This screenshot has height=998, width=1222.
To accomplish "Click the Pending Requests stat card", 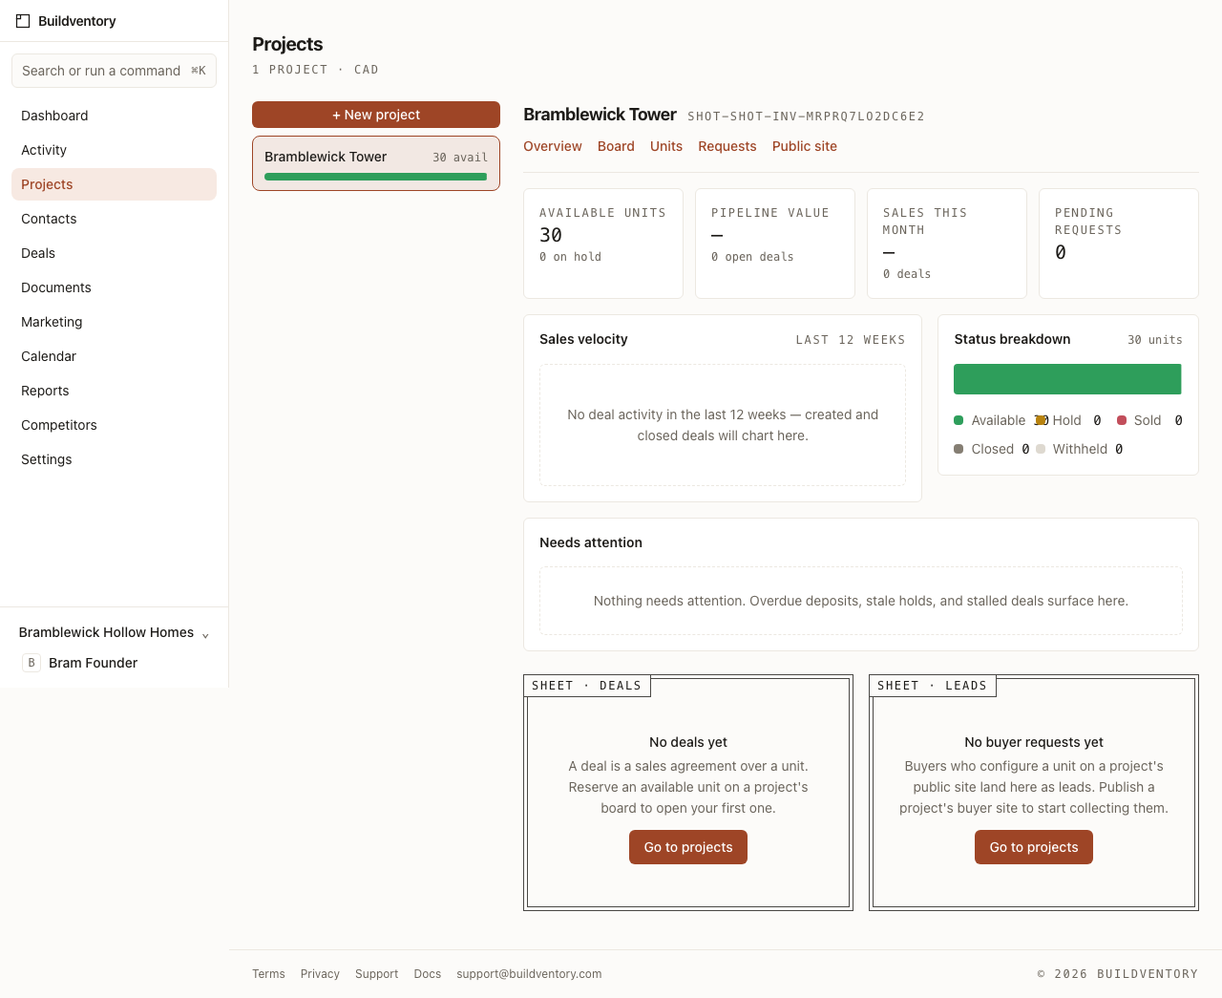I will (x=1119, y=244).
